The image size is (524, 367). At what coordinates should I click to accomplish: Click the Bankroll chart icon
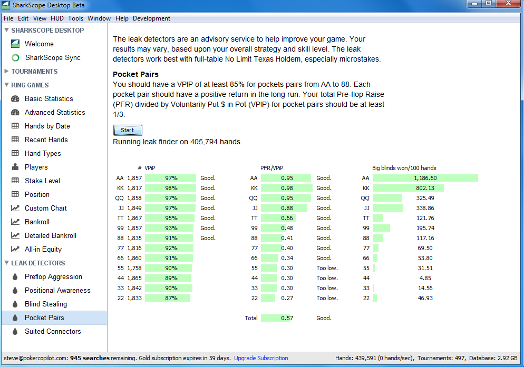point(15,222)
